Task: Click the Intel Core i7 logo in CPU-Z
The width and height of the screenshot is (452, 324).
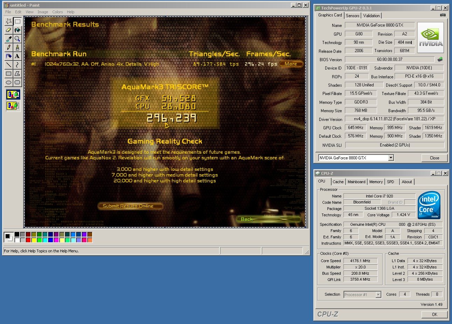Action: 429,205
